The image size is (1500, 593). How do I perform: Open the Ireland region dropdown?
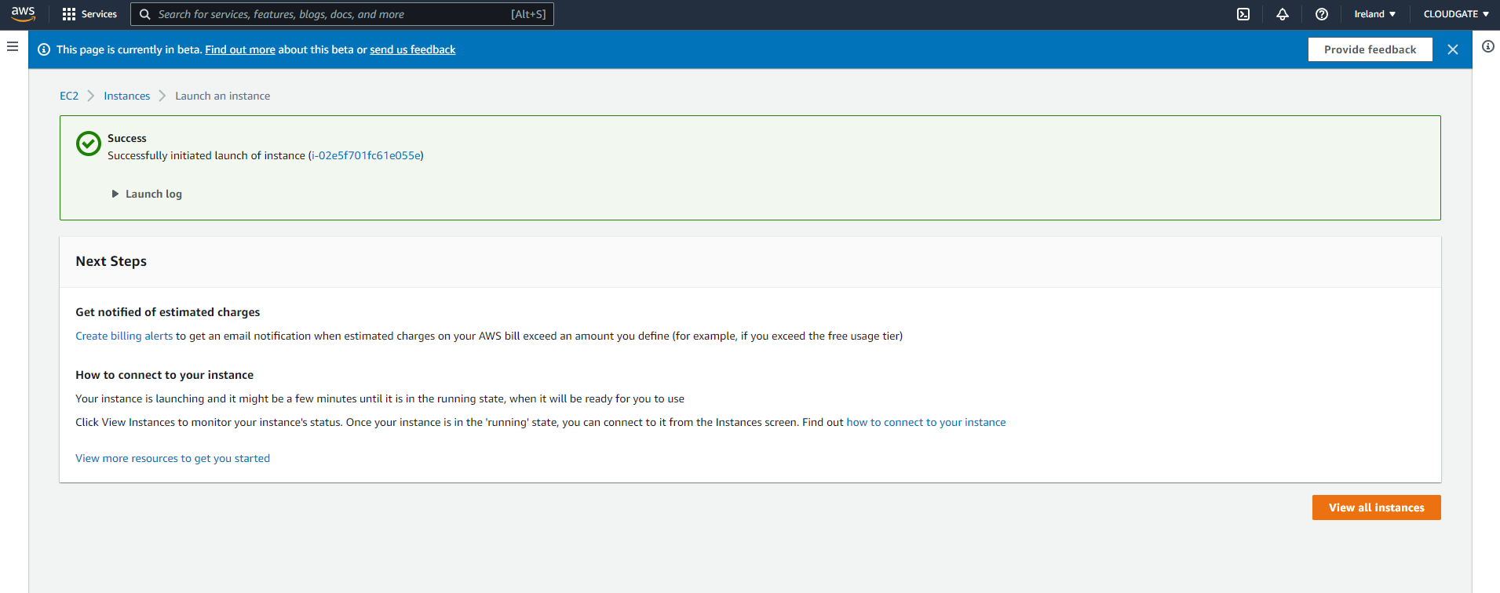1374,14
